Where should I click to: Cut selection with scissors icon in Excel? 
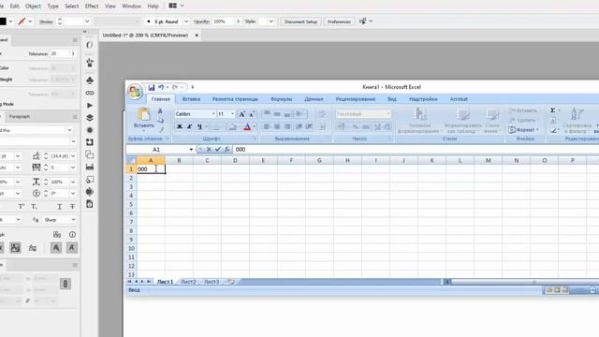pyautogui.click(x=160, y=110)
